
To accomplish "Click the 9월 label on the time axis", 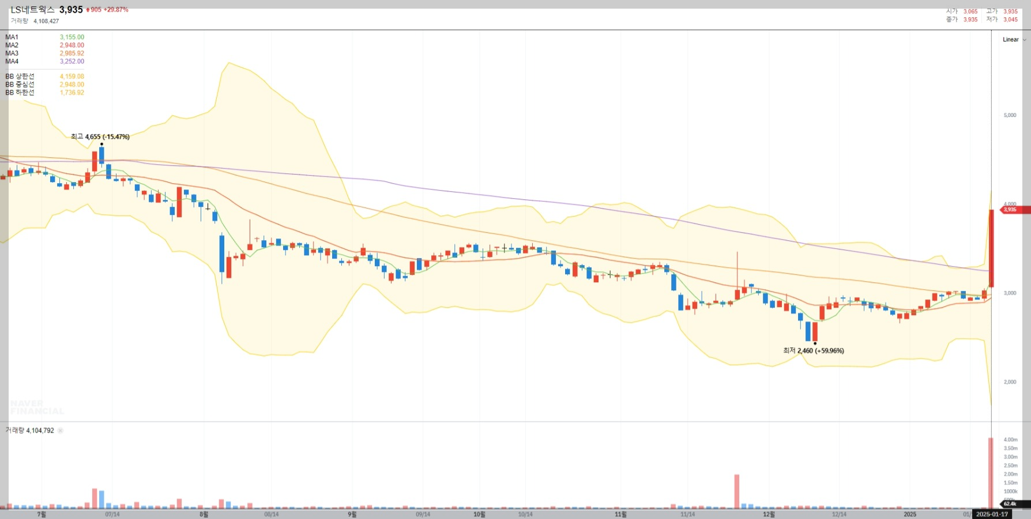I will (x=352, y=514).
